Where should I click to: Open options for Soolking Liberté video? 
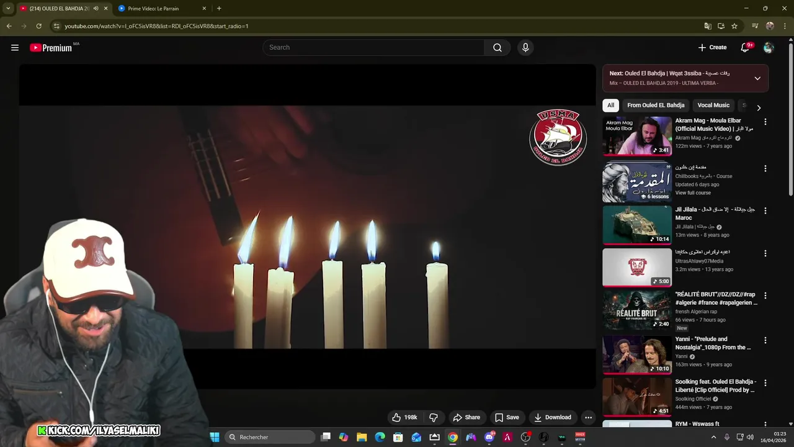pos(765,383)
